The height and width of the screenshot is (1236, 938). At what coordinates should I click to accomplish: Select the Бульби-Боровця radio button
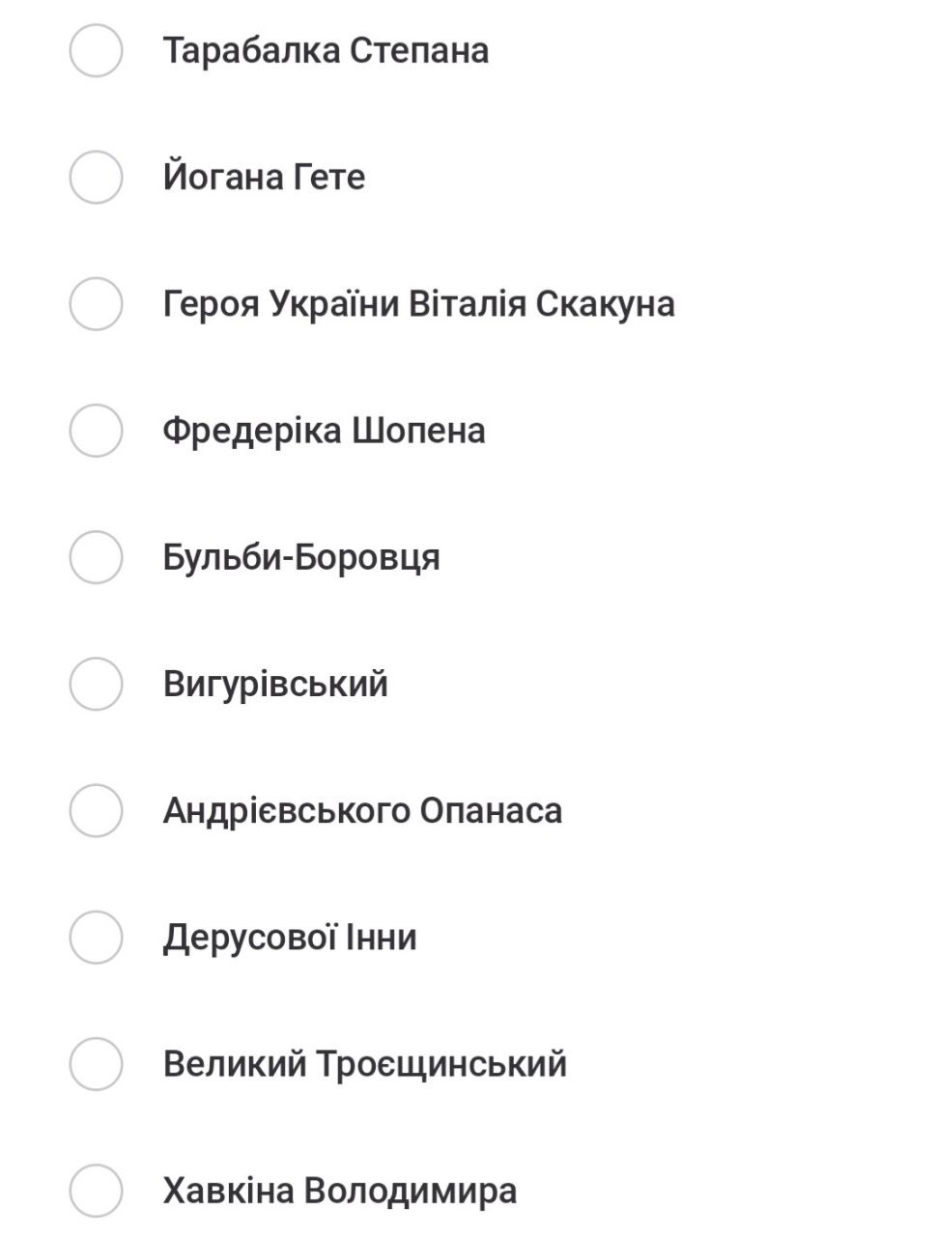pos(96,557)
